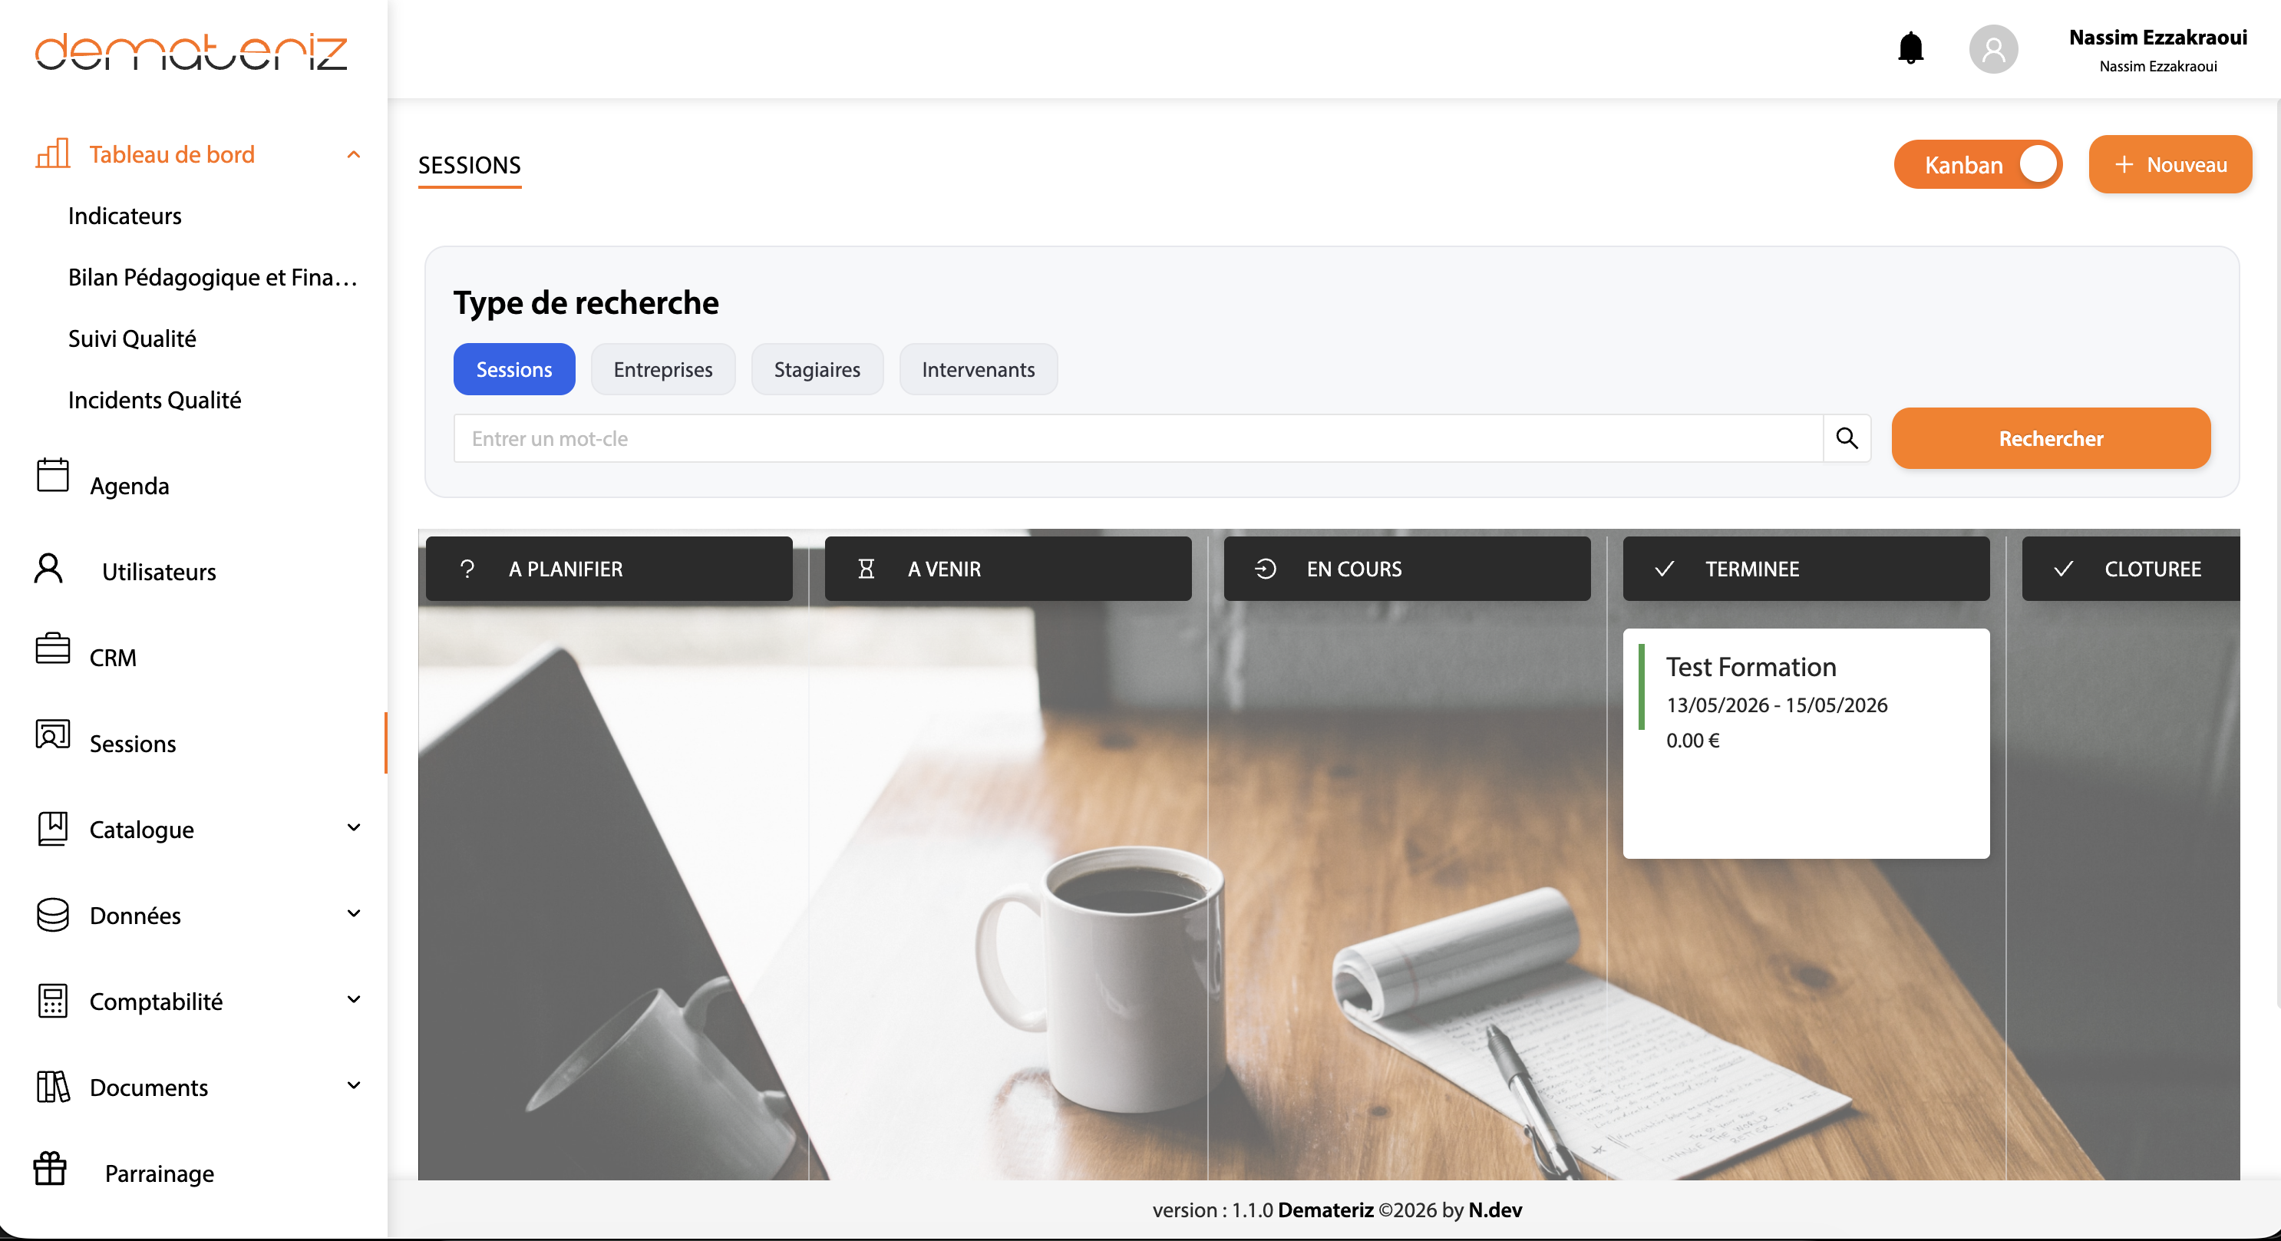Click the Données database icon
The height and width of the screenshot is (1241, 2281).
52,914
